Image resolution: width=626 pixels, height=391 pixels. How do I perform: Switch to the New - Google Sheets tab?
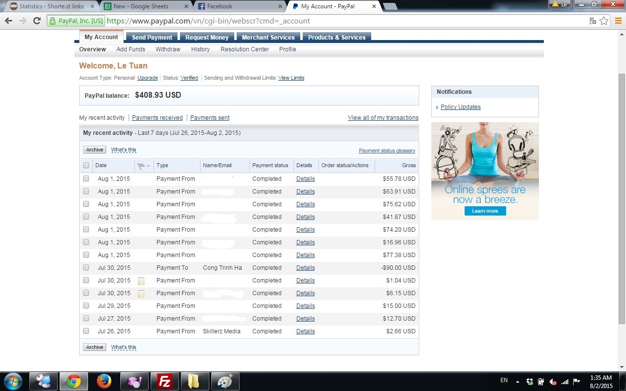[x=147, y=6]
